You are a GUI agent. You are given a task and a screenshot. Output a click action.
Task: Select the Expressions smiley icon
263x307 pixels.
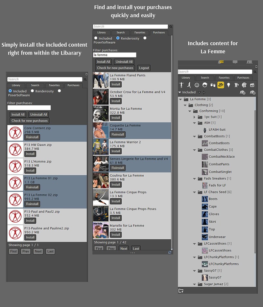coord(197,85)
